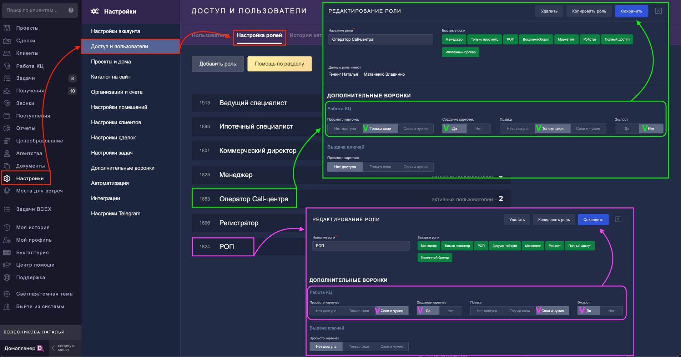
Task: Open Projects via its sidebar icon
Action: point(7,28)
